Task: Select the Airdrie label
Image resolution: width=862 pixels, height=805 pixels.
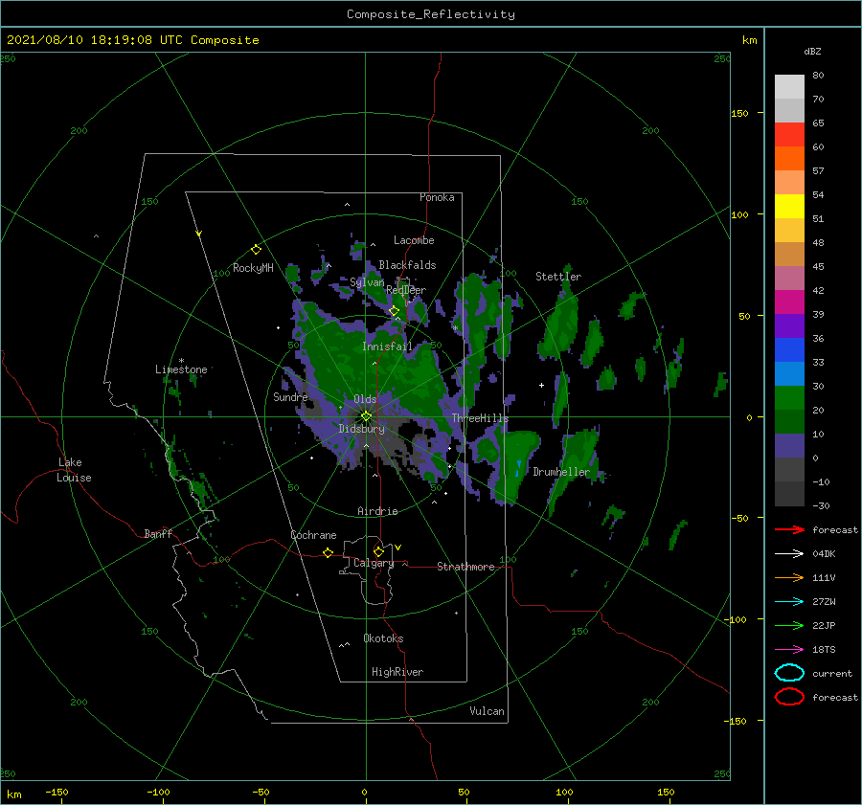Action: (377, 511)
